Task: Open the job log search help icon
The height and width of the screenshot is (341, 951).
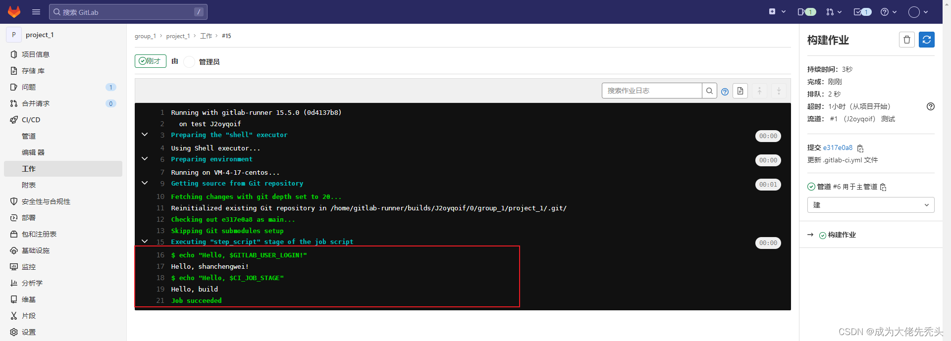Action: coord(725,92)
